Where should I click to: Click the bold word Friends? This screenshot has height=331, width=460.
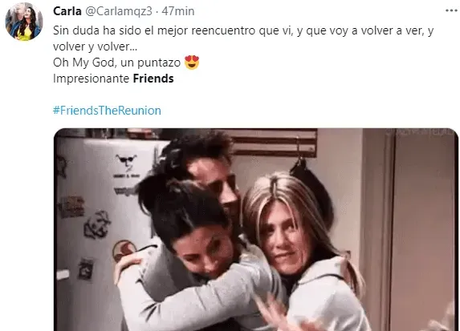click(x=153, y=79)
